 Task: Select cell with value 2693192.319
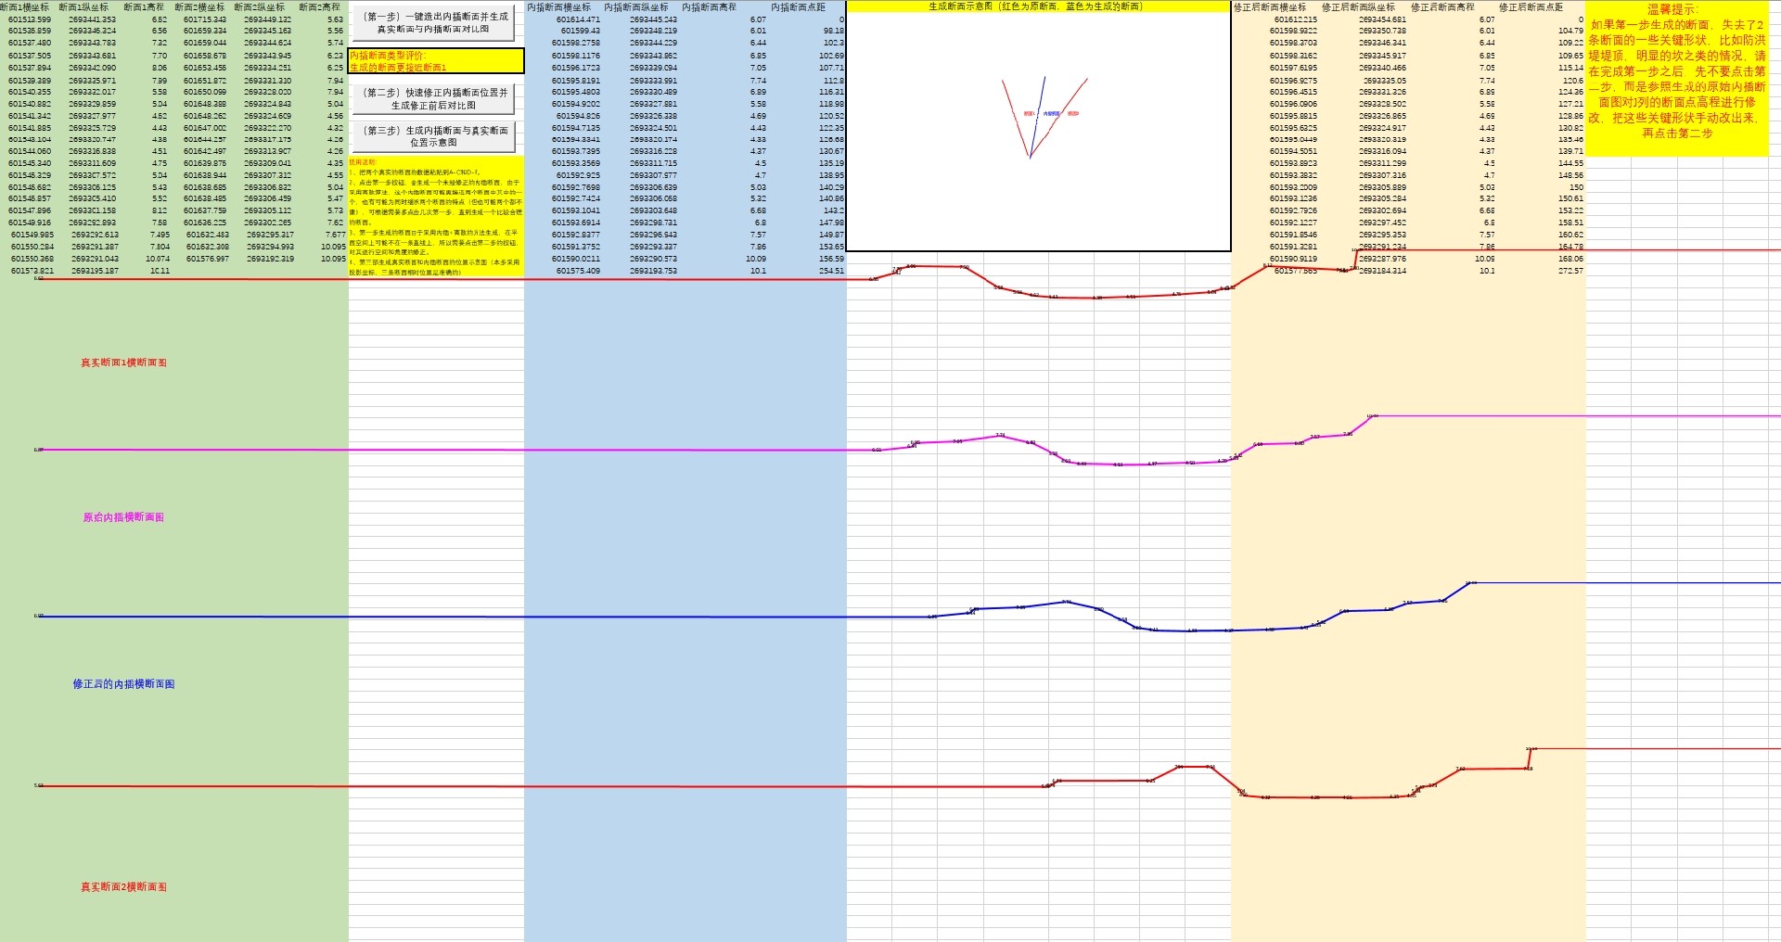tap(271, 259)
